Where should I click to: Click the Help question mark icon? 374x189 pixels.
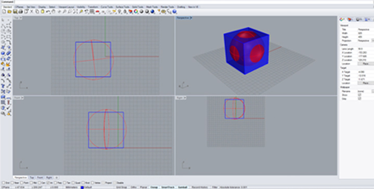174,11
